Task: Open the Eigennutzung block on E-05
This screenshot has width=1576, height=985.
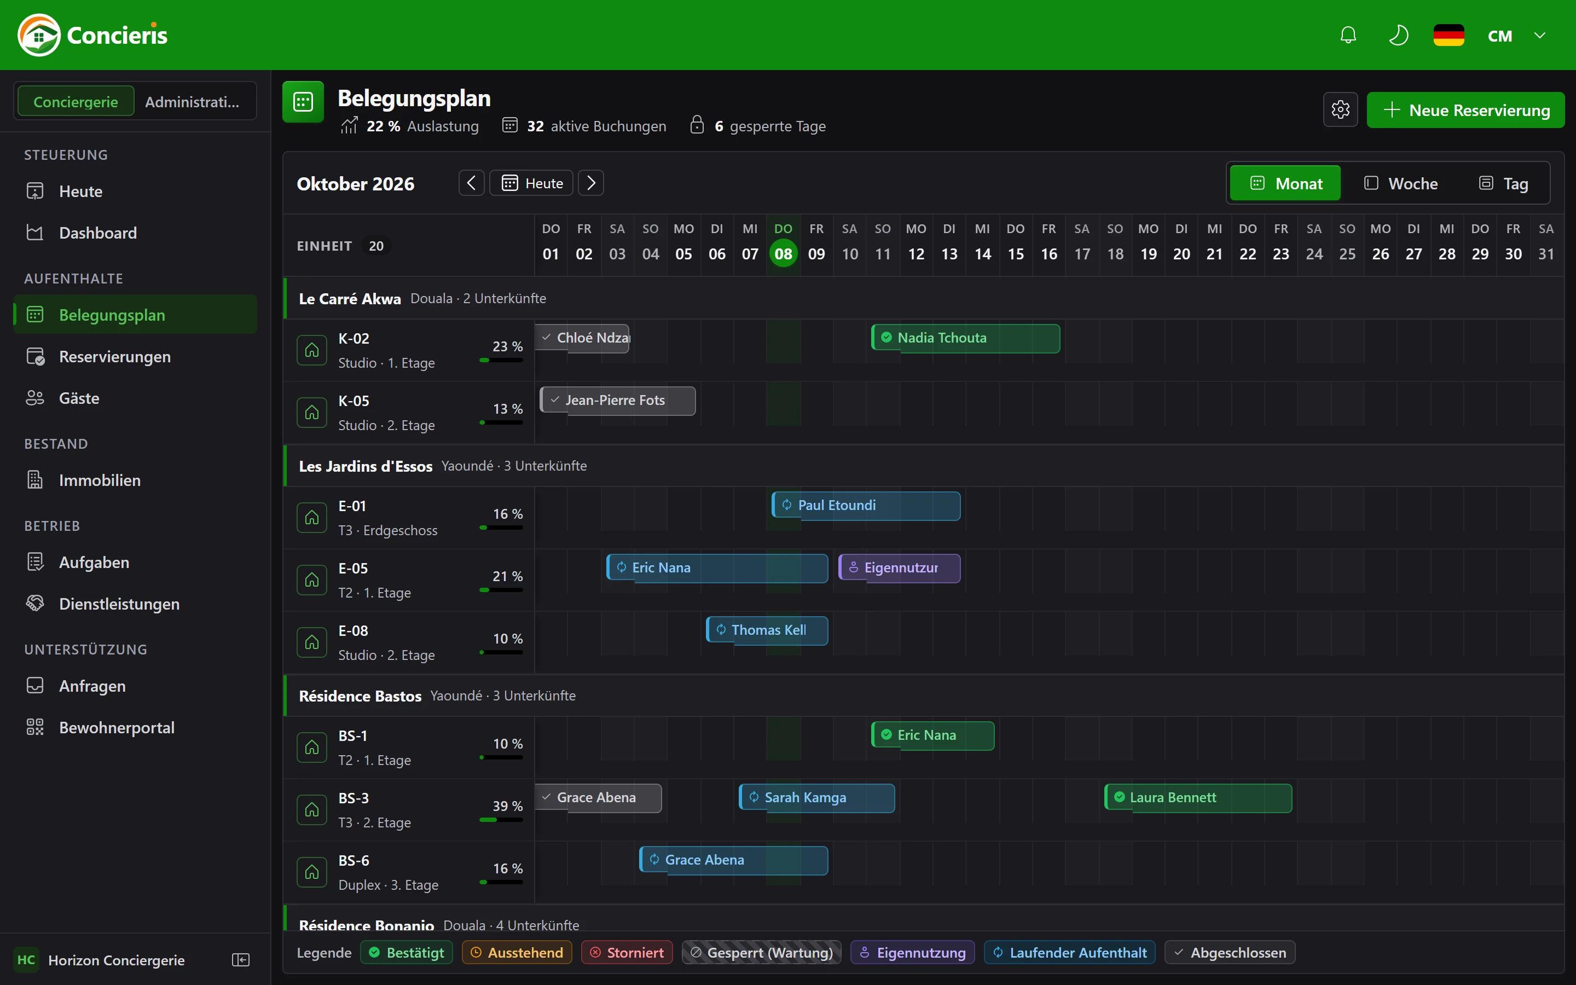Action: 900,568
